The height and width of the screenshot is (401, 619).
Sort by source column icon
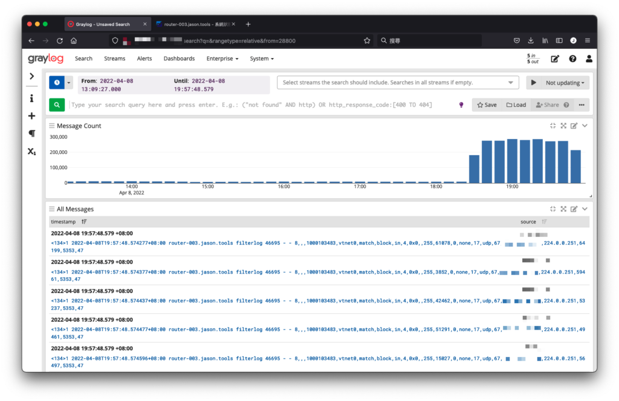click(x=545, y=222)
